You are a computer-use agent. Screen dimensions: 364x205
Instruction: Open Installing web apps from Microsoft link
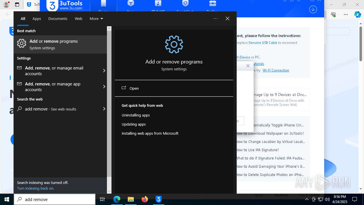tap(150, 133)
